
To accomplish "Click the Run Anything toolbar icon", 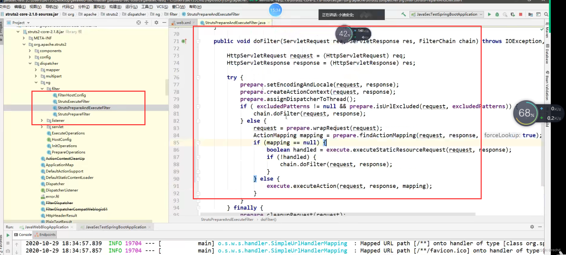I will tap(538, 14).
